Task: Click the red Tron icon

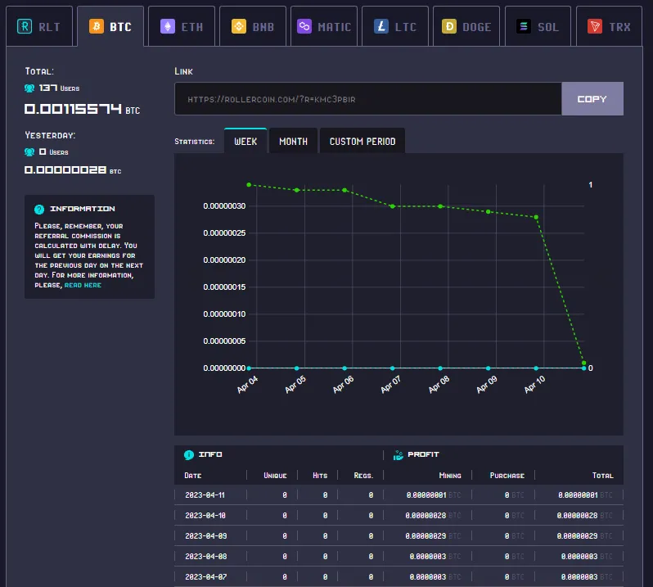Action: tap(595, 26)
